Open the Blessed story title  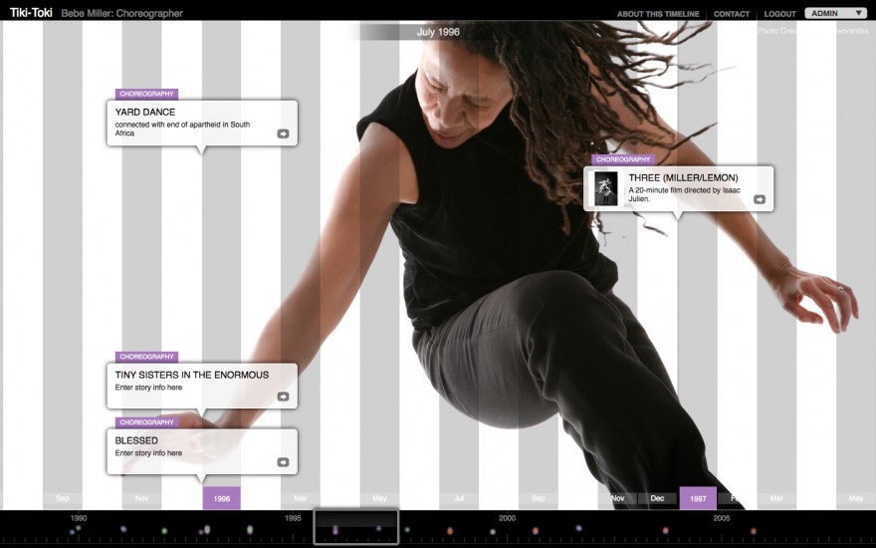[136, 440]
